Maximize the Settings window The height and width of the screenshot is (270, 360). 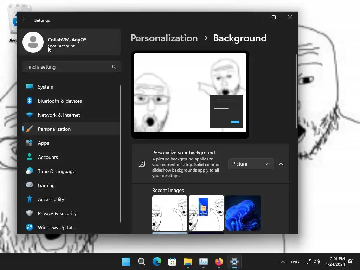[274, 17]
